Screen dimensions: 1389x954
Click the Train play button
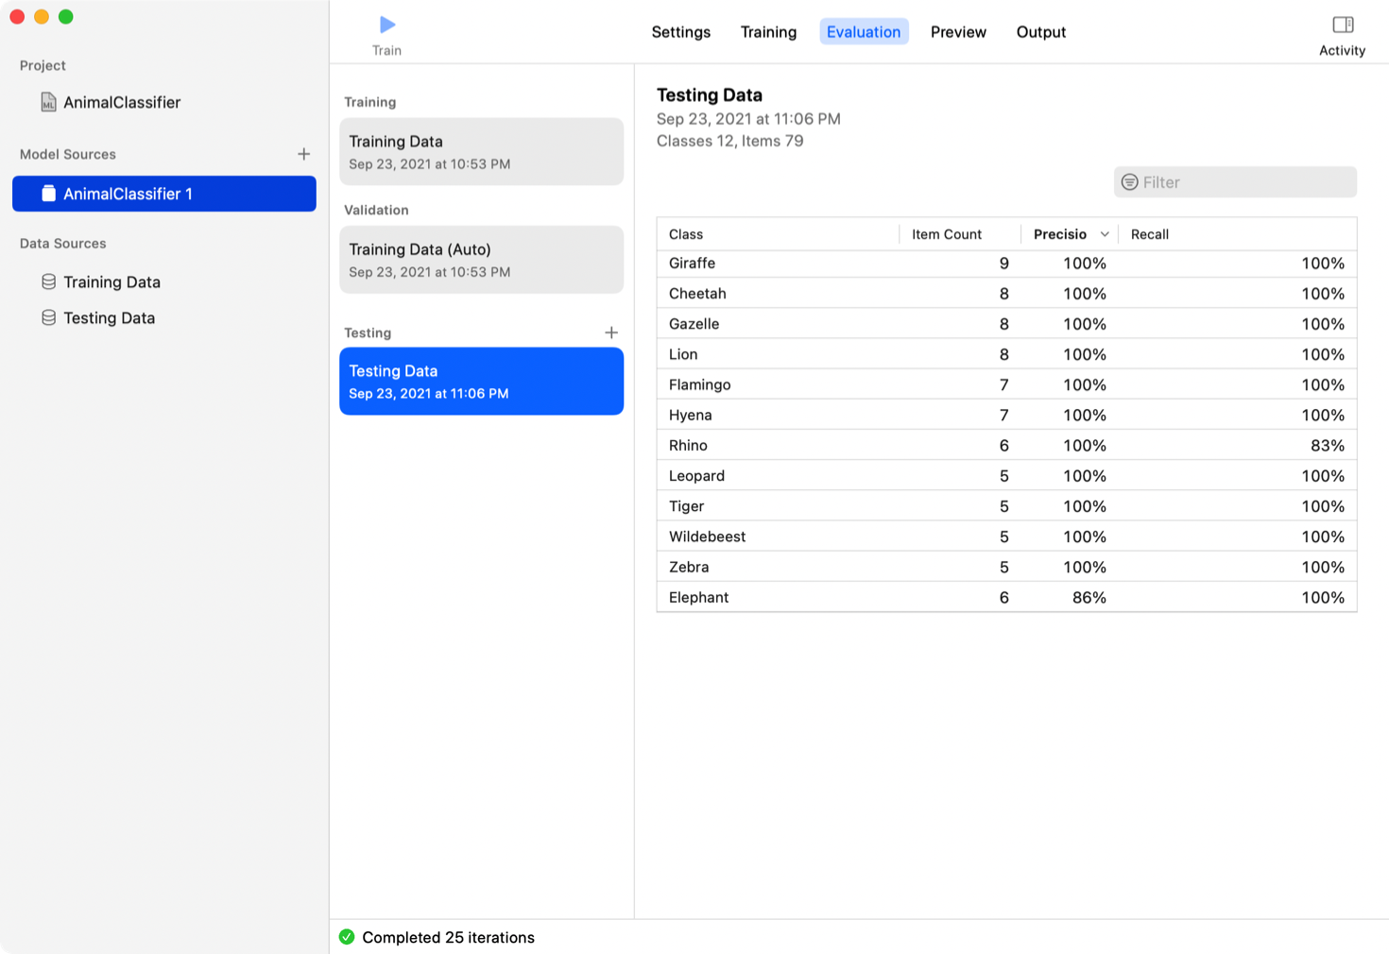[x=386, y=26]
